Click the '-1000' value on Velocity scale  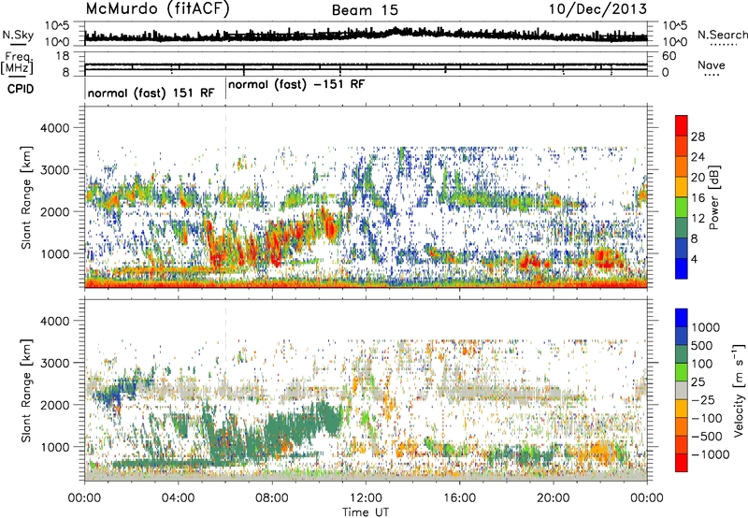(711, 454)
